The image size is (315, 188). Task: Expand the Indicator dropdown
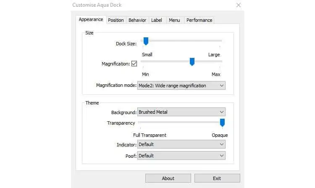pos(181,144)
